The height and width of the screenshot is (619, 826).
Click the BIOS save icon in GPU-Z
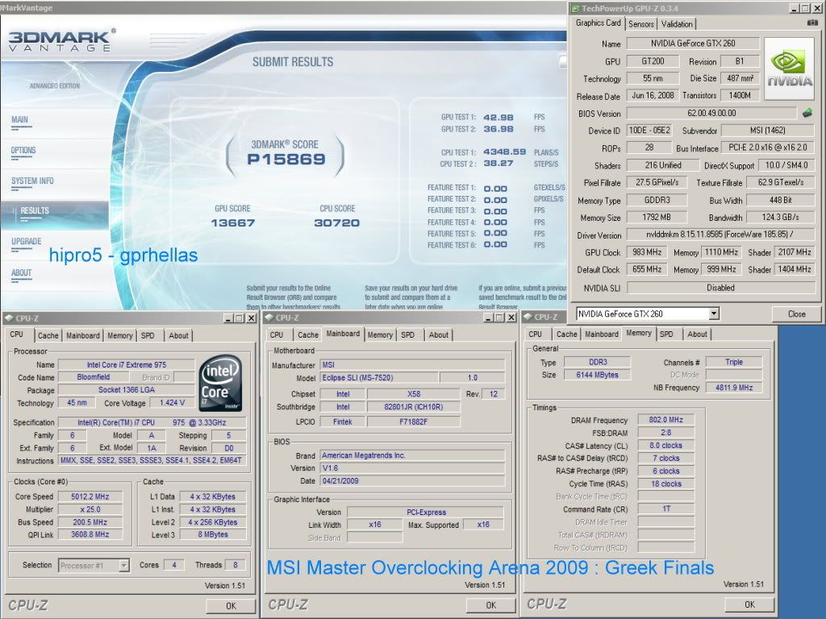pos(806,113)
